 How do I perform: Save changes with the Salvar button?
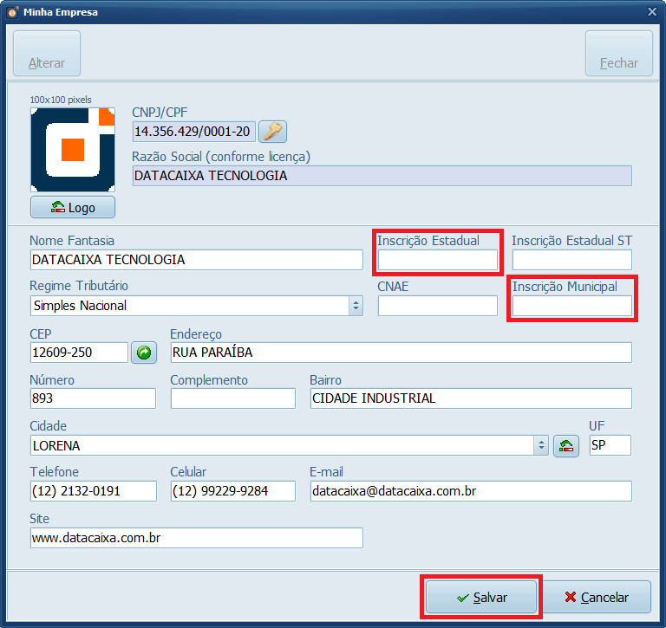pyautogui.click(x=481, y=598)
